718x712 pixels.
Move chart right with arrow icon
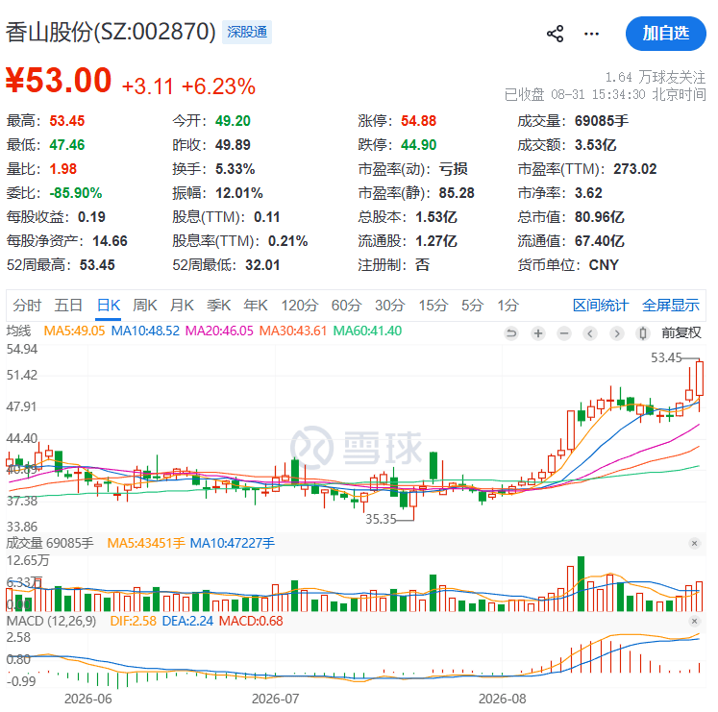coord(617,333)
